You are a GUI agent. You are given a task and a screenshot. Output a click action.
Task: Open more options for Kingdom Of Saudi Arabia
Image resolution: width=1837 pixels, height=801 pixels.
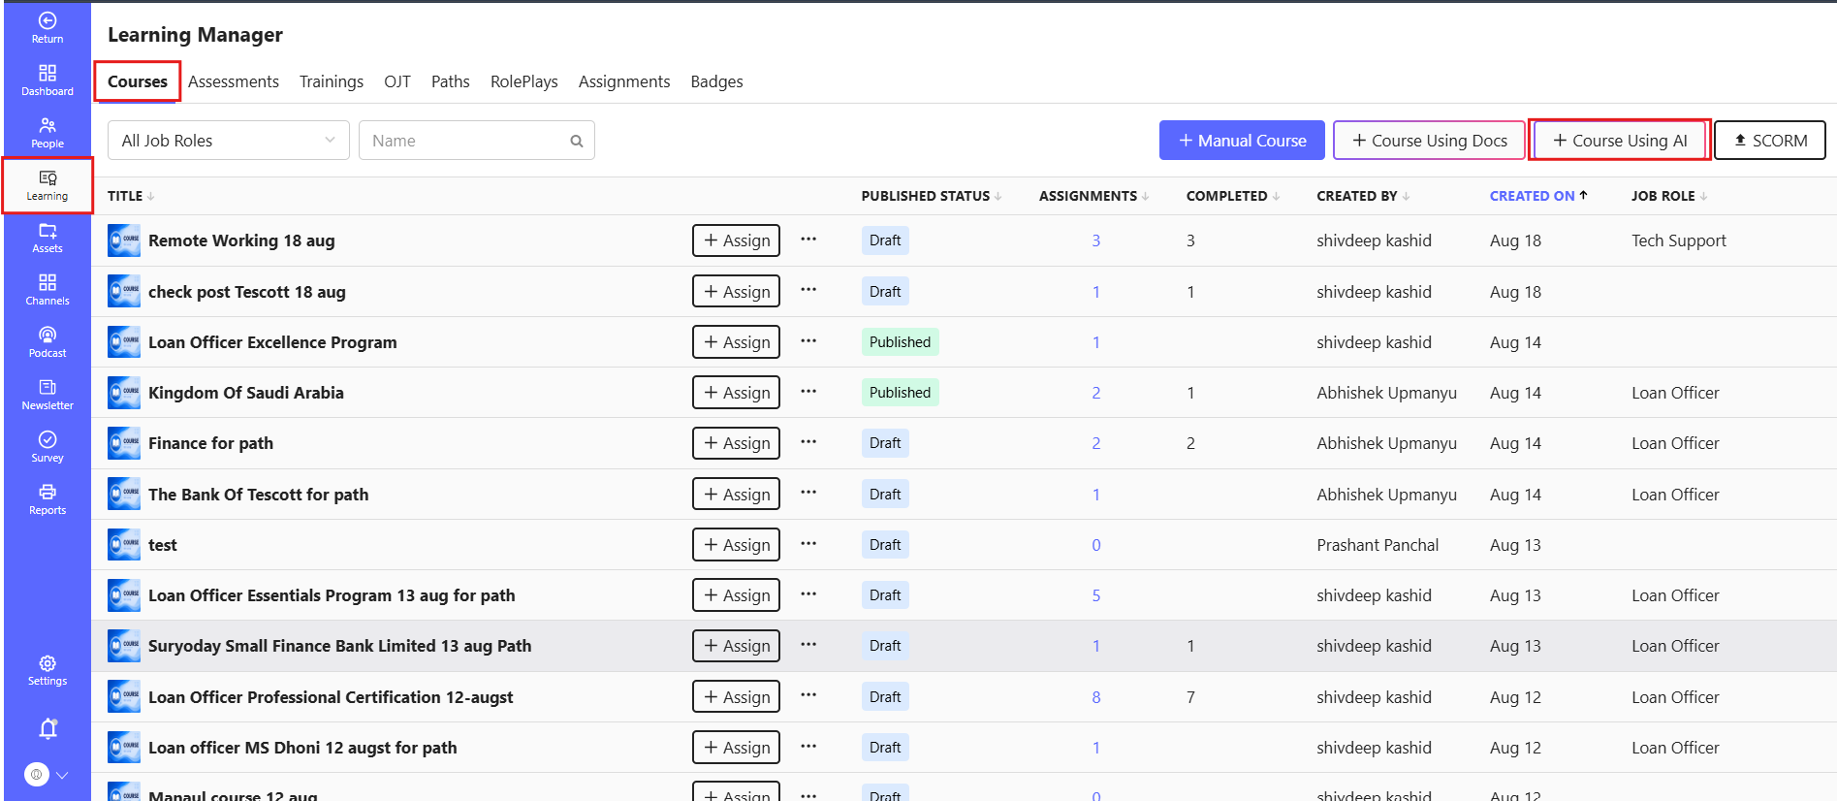[x=808, y=391]
